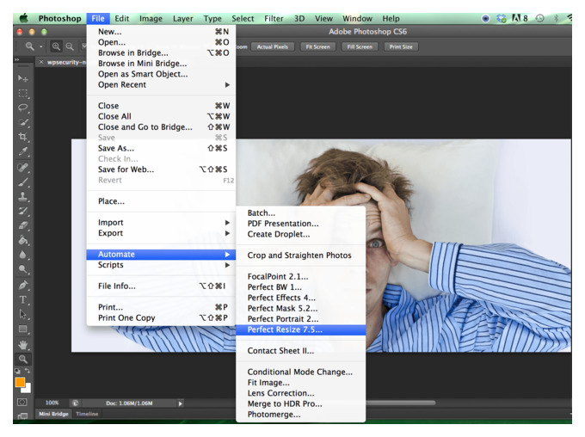Select Perfect Portrait 2 plugin

coord(301,319)
